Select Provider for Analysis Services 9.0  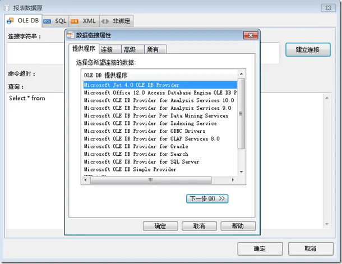click(160, 108)
